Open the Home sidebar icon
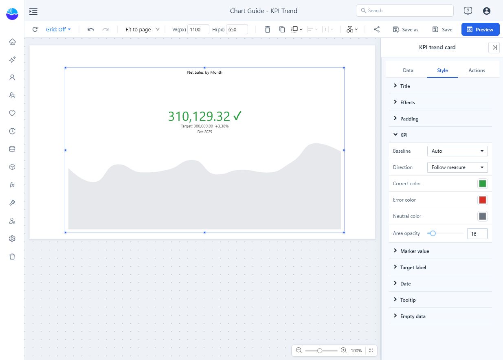 [x=12, y=42]
